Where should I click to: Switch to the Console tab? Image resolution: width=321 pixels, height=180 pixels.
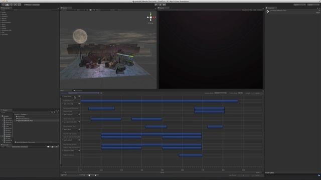pyautogui.click(x=6, y=145)
